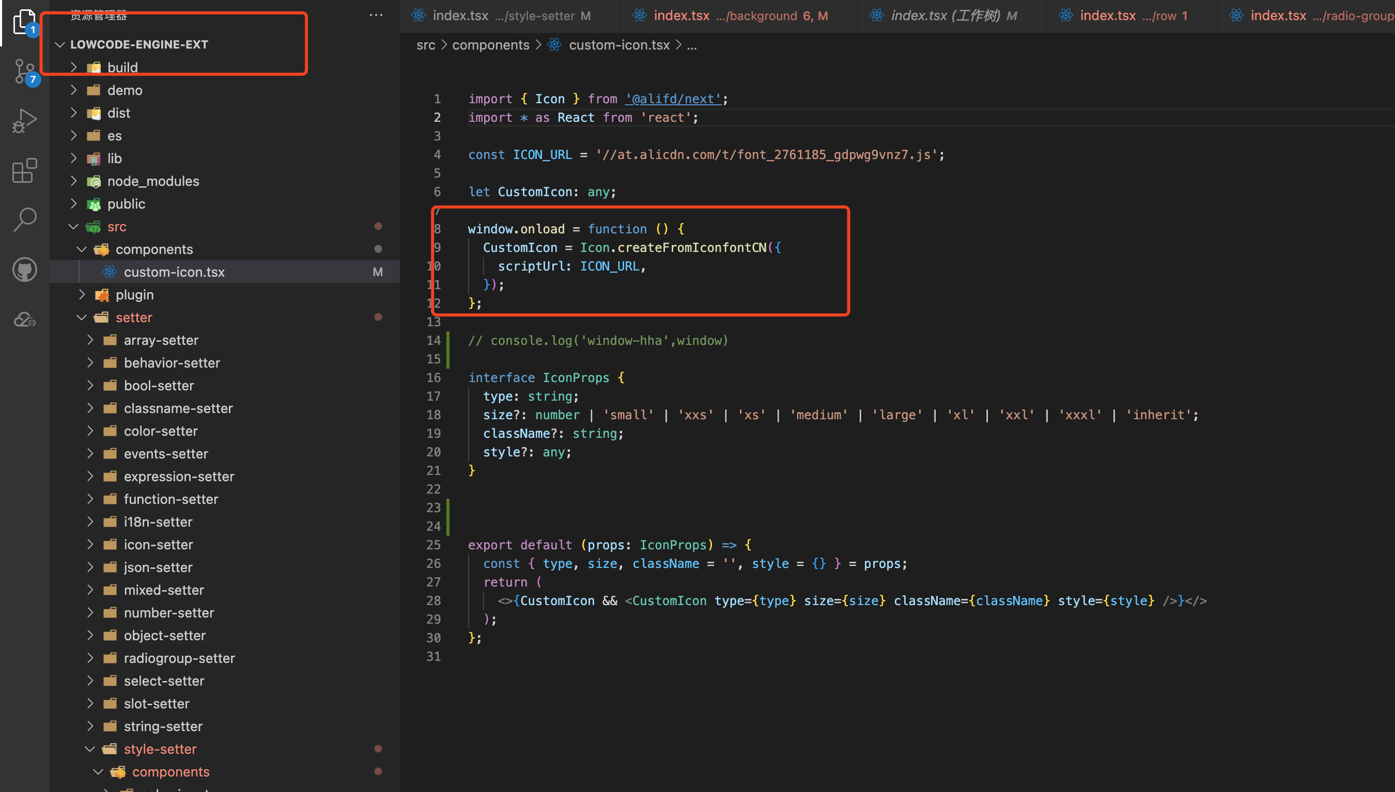Screen dimensions: 1395x792
Task: Click the modified indicator dot on src folder
Action: (379, 226)
